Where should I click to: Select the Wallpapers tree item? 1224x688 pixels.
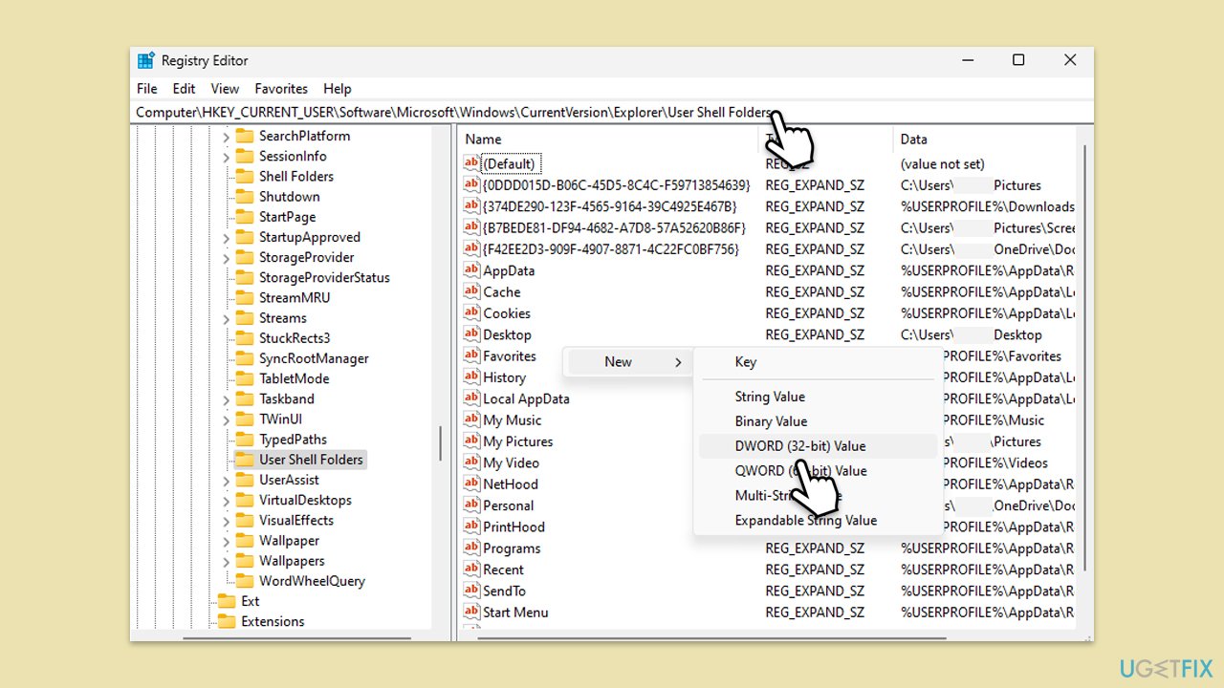point(292,561)
